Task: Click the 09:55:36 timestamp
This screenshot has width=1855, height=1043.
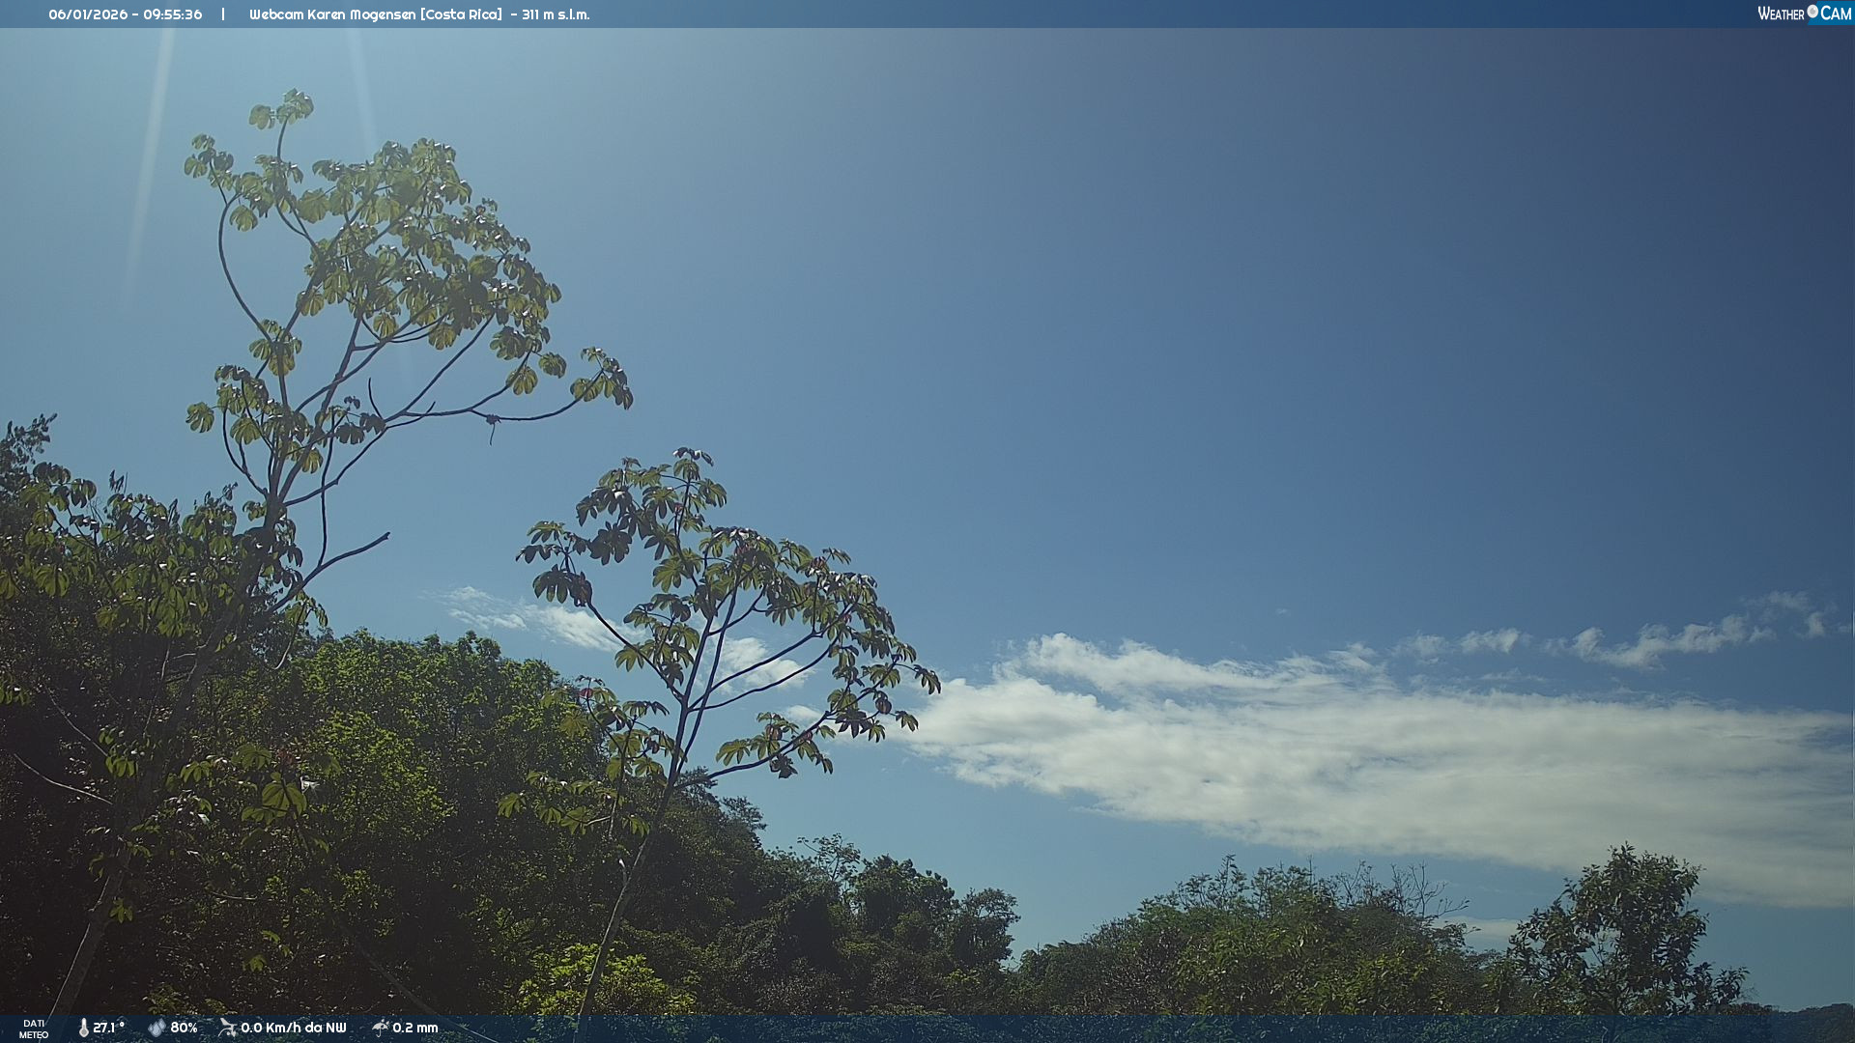Action: click(173, 14)
